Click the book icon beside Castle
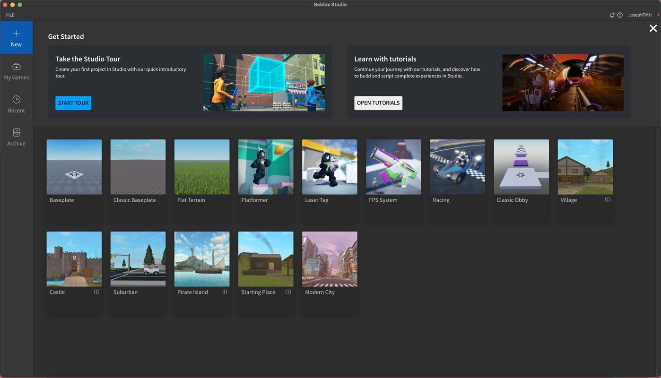 point(96,292)
